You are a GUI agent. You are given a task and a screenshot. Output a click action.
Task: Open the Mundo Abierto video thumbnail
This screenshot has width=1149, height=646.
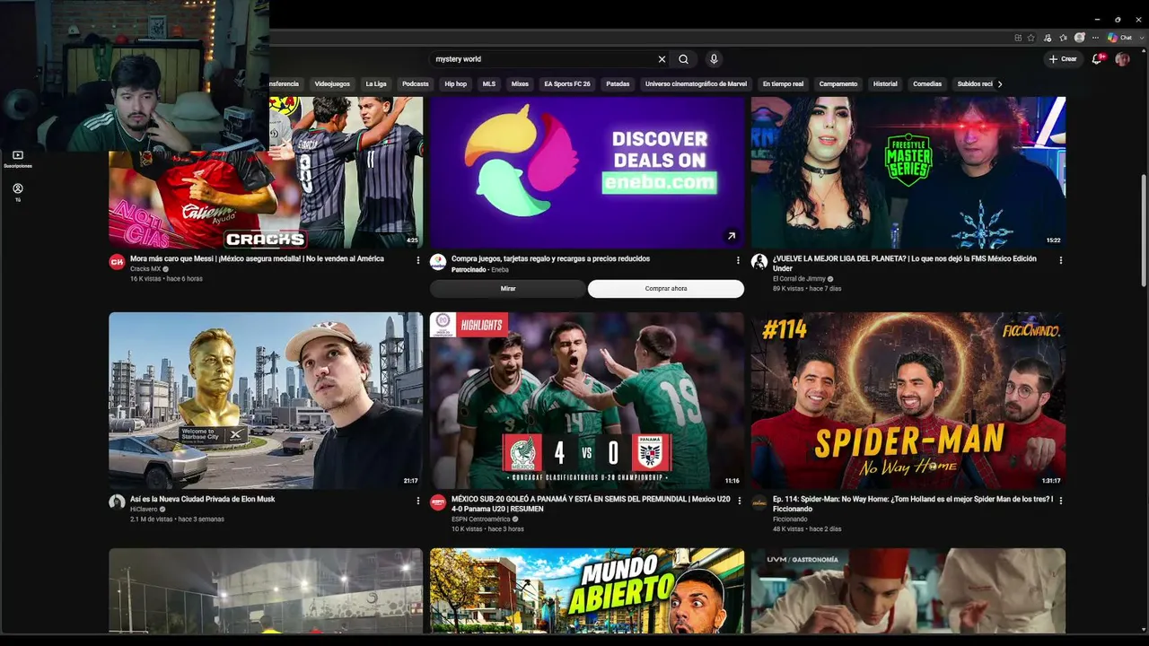click(x=587, y=591)
